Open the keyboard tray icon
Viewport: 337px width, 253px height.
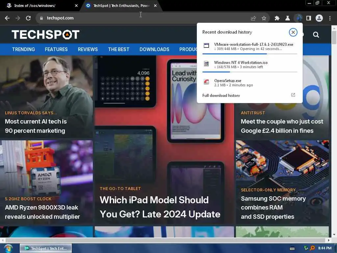pos(292,248)
